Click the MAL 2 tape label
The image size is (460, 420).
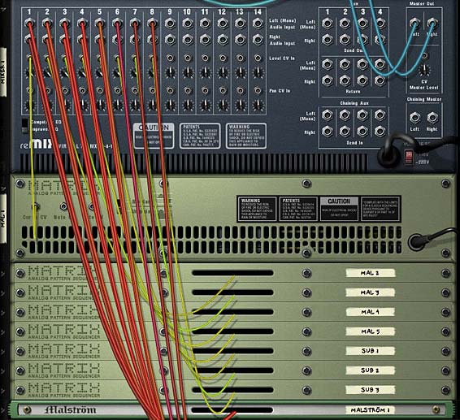(371, 273)
